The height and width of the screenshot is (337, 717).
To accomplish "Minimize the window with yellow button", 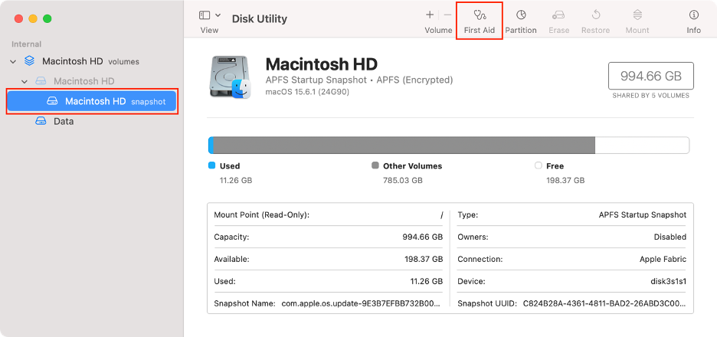I will 33,18.
